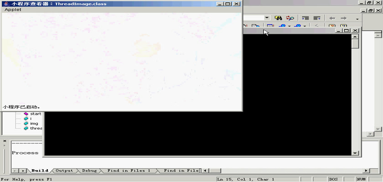This screenshot has width=383, height=182.
Task: Switch to the Find in Files 1 tab
Action: point(129,171)
